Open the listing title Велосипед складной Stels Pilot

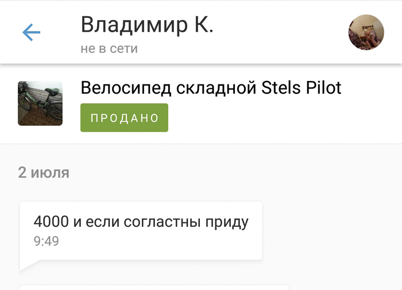211,88
